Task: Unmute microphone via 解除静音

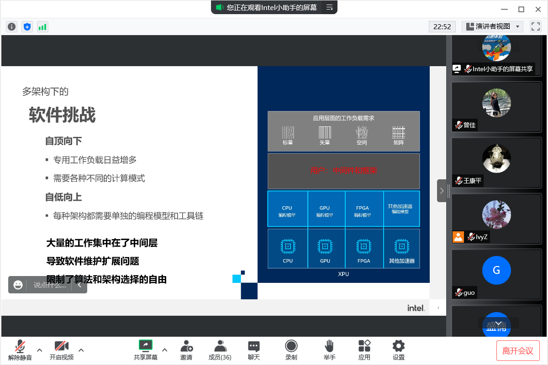Action: (x=20, y=350)
